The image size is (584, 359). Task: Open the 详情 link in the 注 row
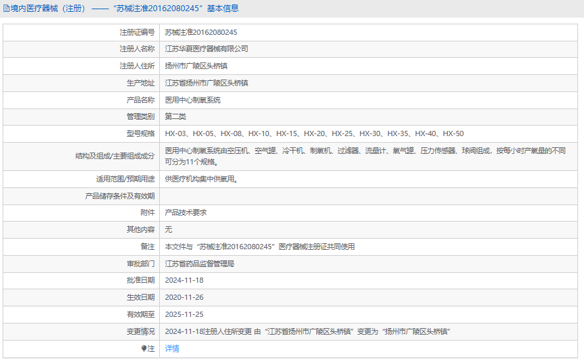172,348
